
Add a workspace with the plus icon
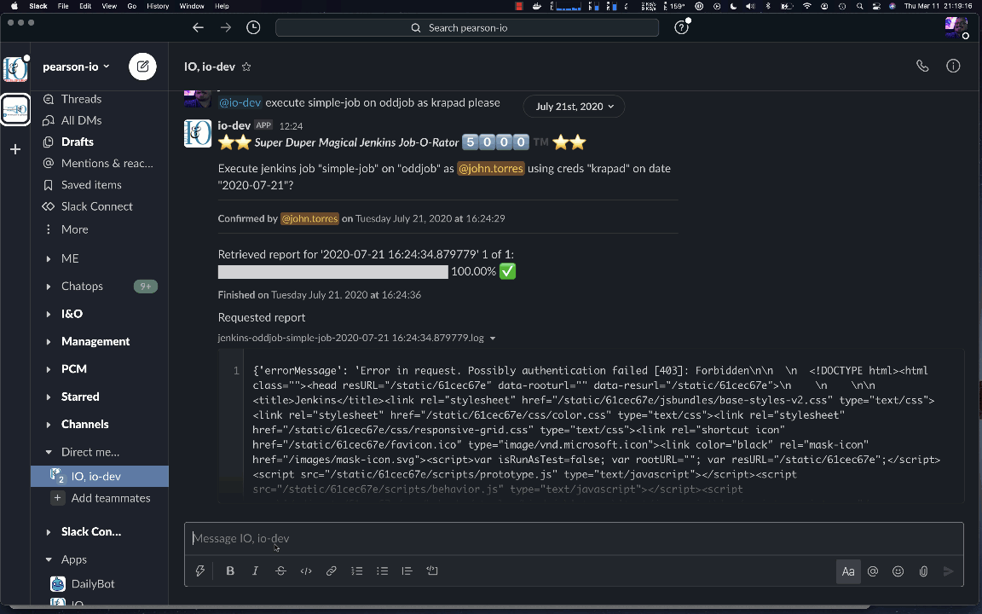coord(15,149)
